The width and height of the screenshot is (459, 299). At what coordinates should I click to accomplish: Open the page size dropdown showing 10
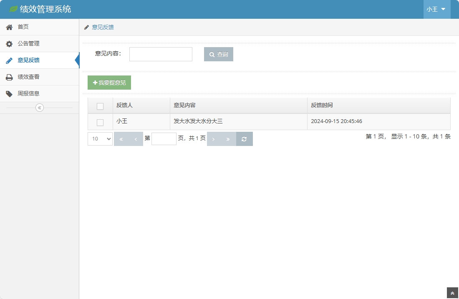100,139
